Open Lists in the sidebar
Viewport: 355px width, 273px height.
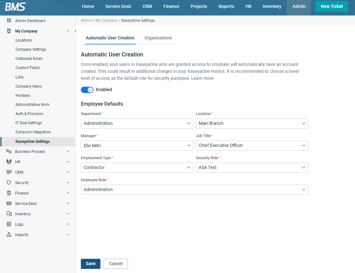tap(20, 77)
